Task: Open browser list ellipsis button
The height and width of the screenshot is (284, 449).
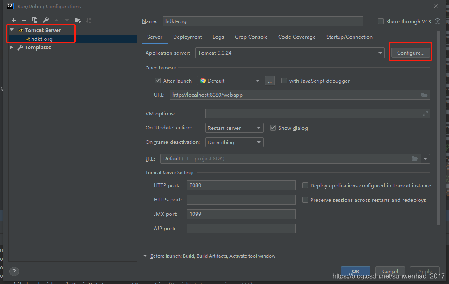Action: tap(270, 81)
